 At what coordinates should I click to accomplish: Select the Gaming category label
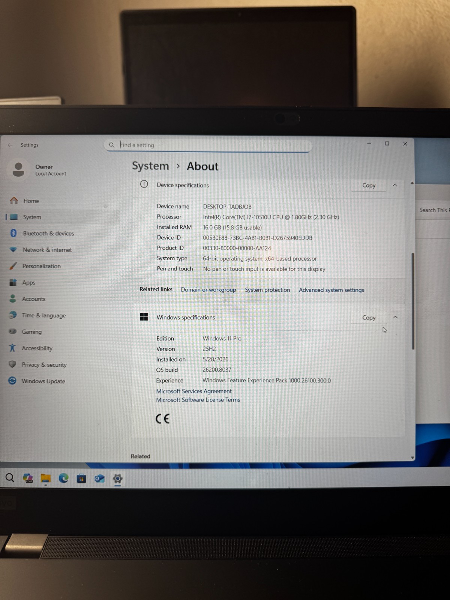32,332
